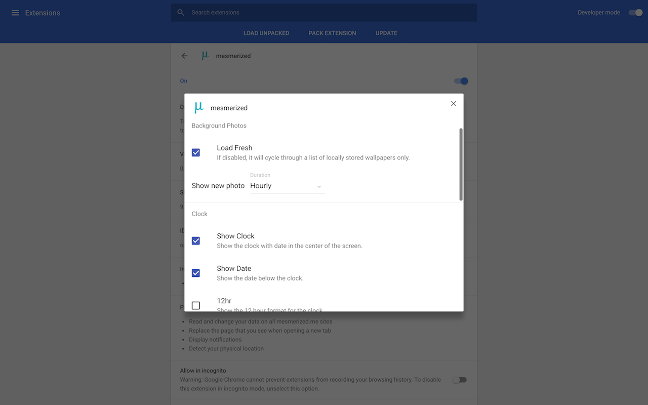This screenshot has height=405, width=648.
Task: Focus the Search extensions field
Action: tap(324, 13)
